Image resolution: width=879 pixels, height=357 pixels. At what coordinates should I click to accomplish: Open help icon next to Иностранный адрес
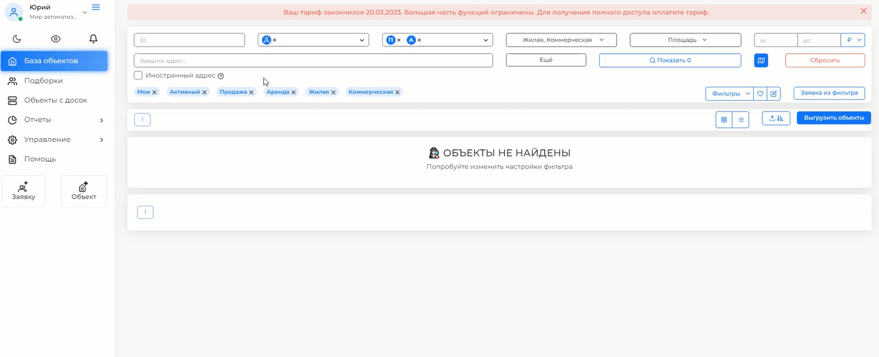(x=221, y=76)
